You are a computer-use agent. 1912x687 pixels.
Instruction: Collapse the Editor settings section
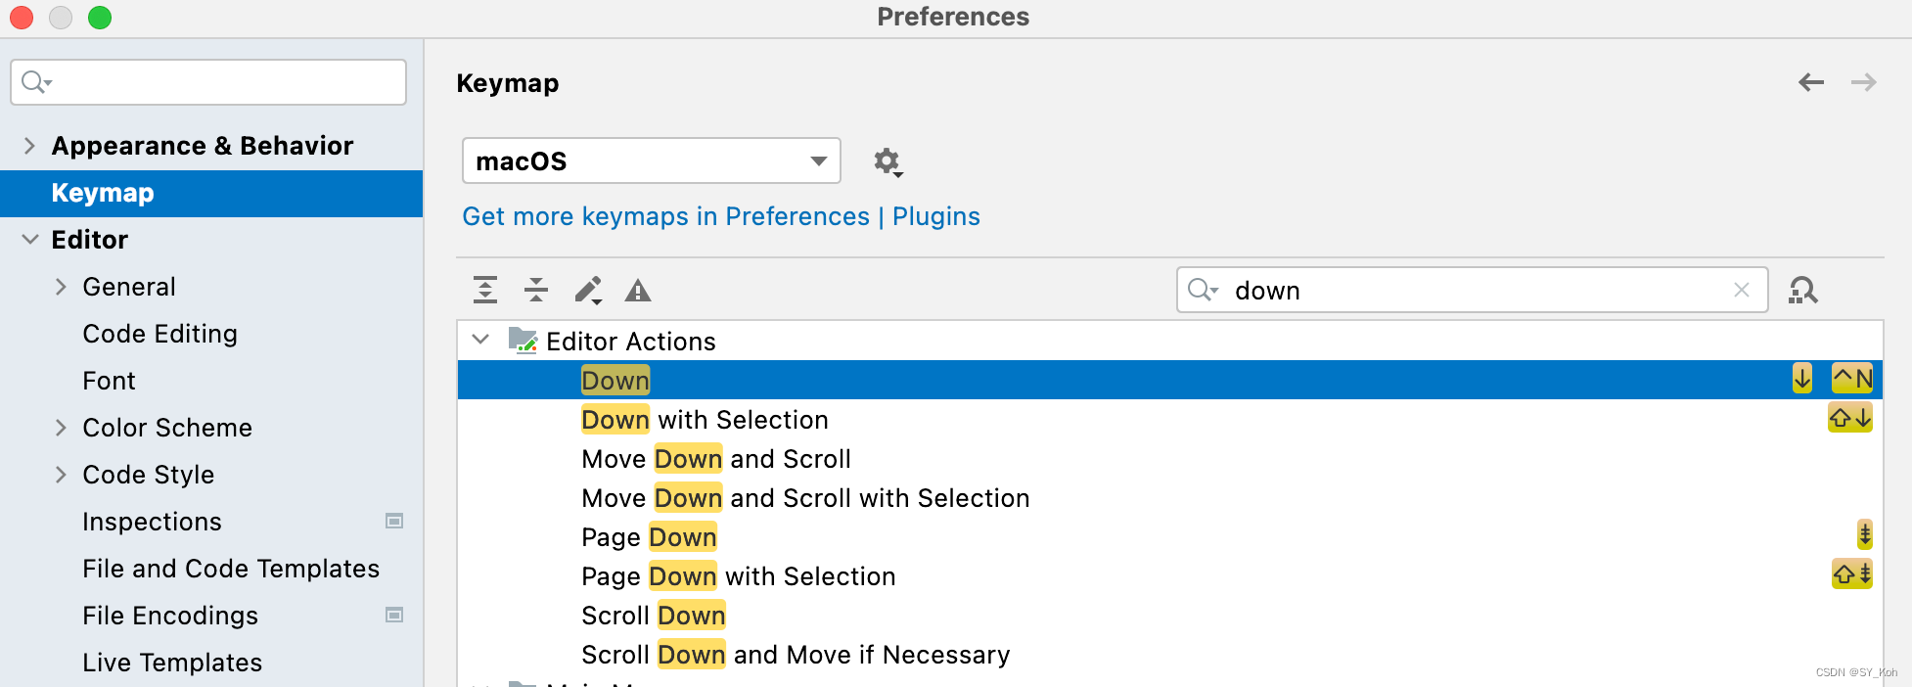[29, 240]
